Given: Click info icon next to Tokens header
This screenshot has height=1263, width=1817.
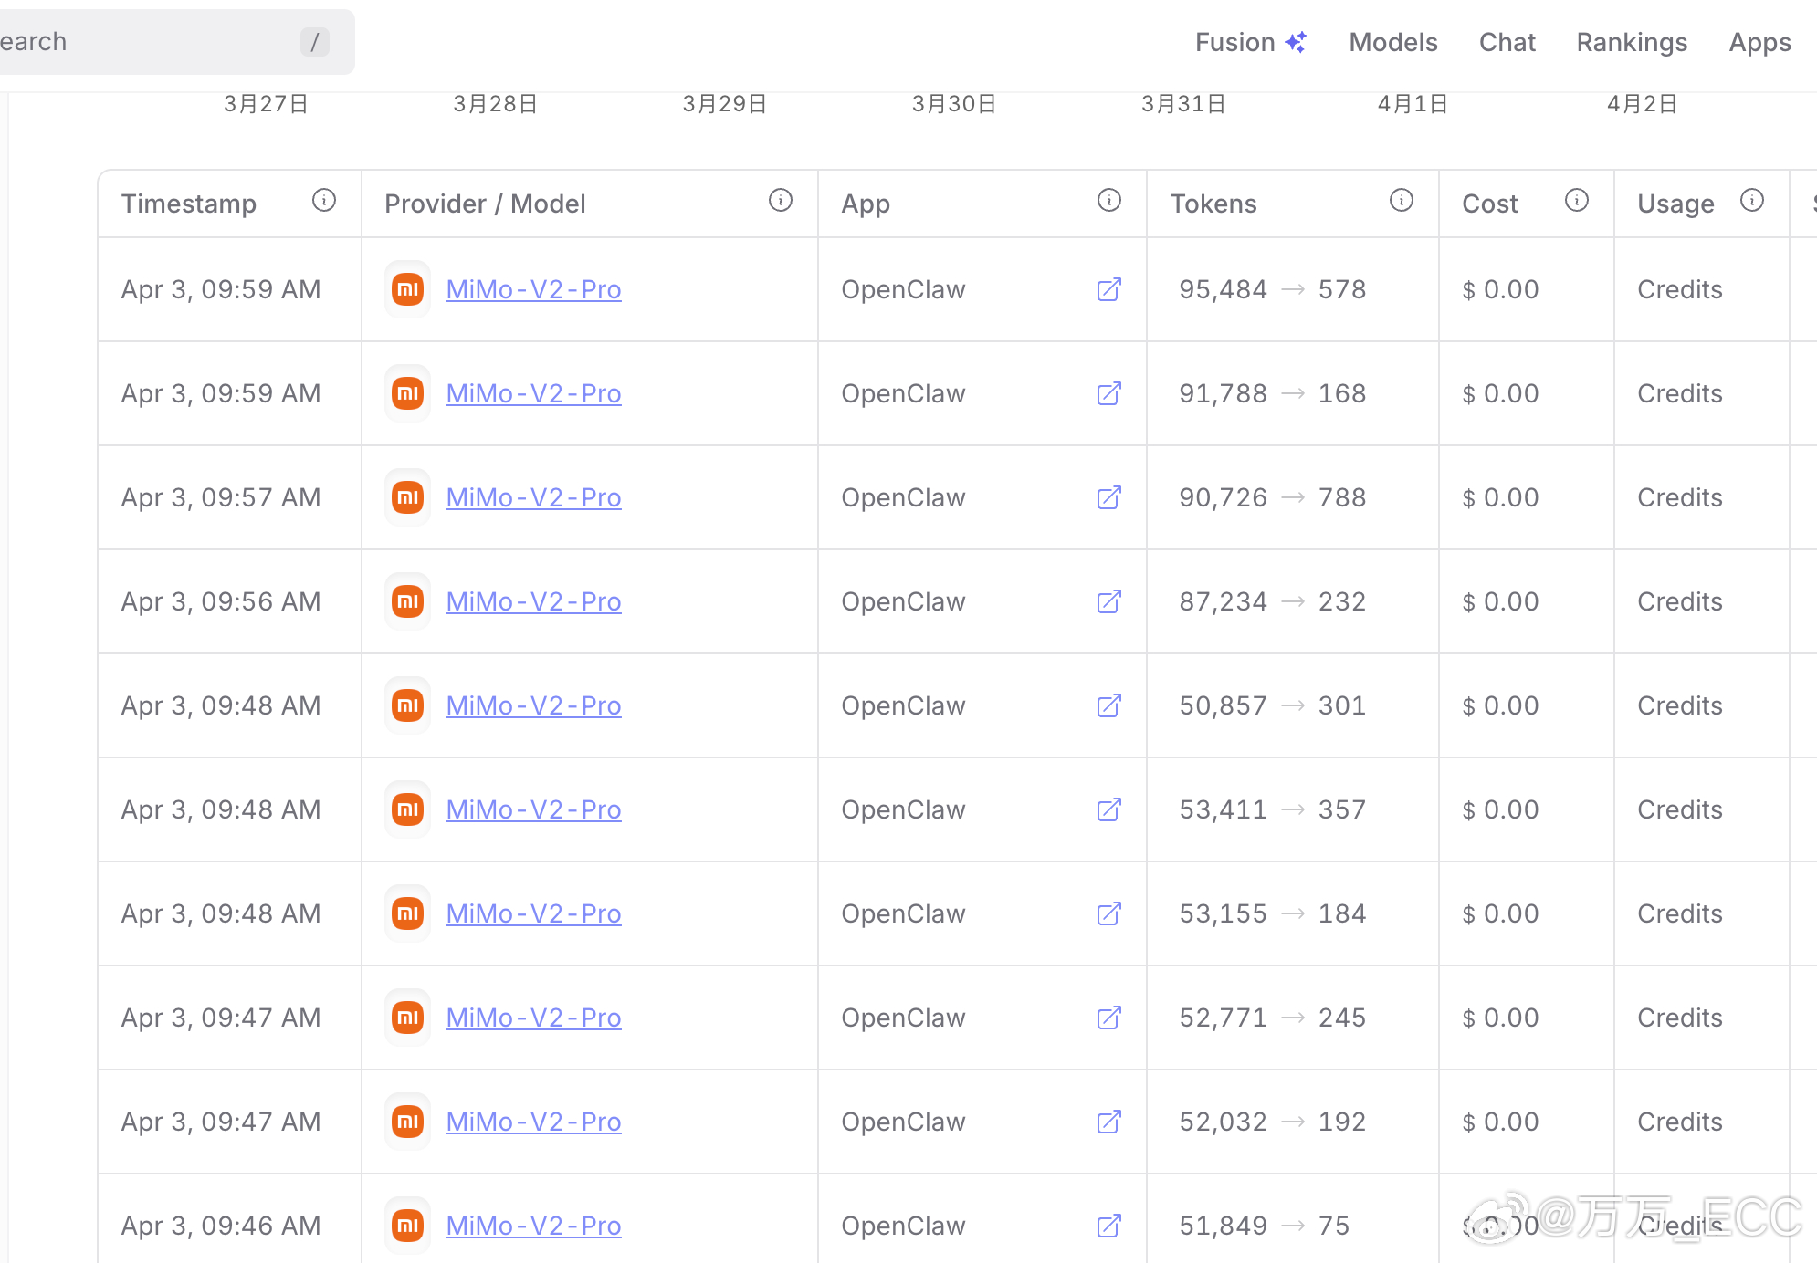Looking at the screenshot, I should 1402,200.
